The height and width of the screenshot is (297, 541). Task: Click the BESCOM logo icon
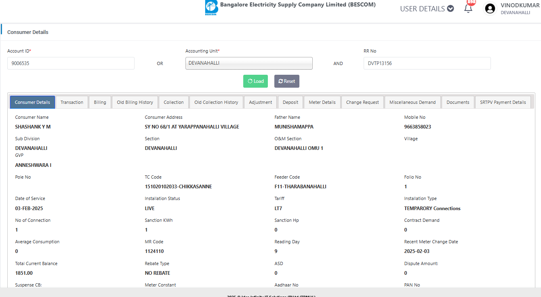(211, 8)
